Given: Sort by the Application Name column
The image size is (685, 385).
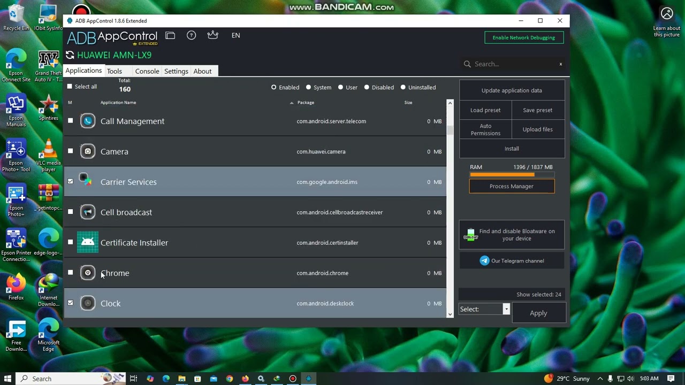Looking at the screenshot, I should [118, 103].
